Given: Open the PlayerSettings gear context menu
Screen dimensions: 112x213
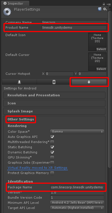Looking at the screenshot, I should click(105, 9).
